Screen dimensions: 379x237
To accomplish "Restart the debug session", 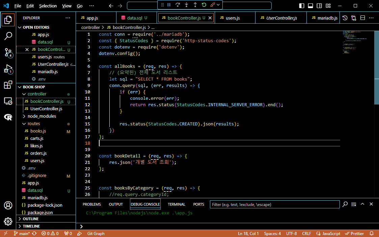I will tap(204, 5).
